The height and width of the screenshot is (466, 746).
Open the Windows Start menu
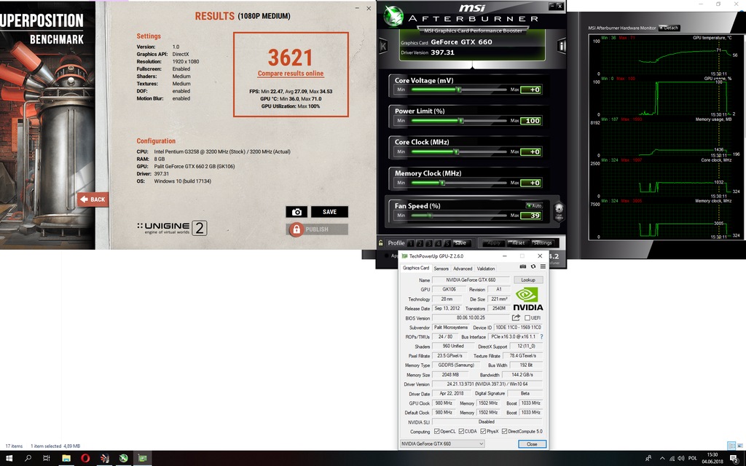coord(9,459)
